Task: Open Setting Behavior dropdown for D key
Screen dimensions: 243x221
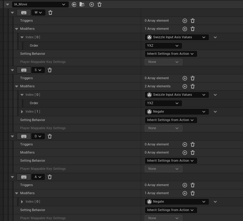Action: point(171,161)
